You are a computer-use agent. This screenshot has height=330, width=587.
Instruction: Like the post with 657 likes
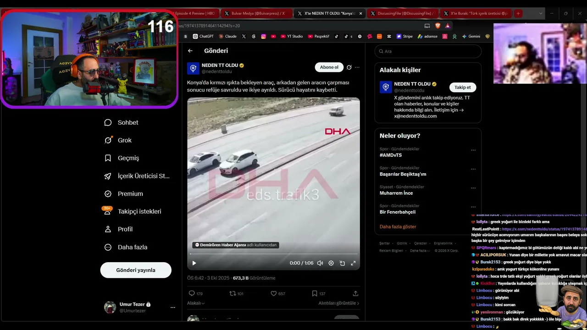coord(277,293)
